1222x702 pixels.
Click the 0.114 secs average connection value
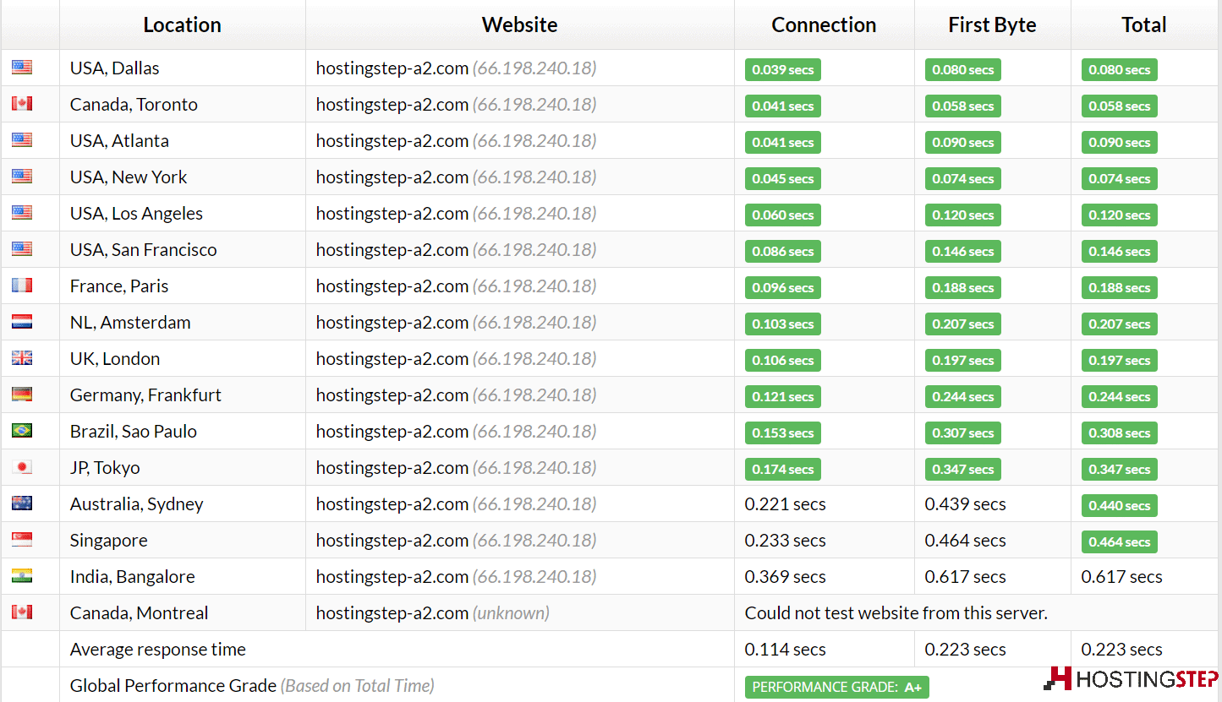click(785, 649)
